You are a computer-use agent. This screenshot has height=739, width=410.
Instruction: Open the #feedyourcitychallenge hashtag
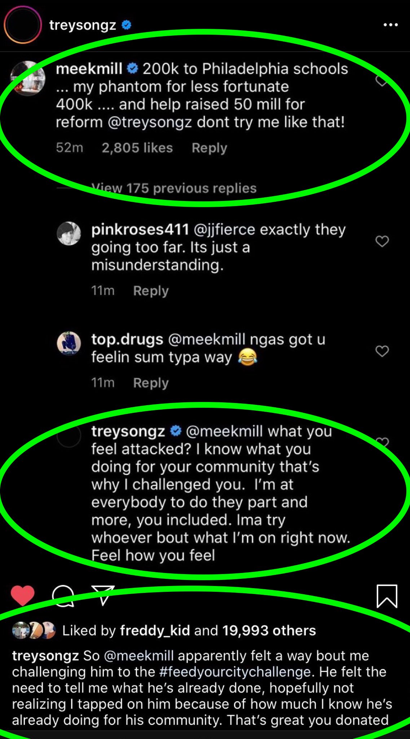pyautogui.click(x=234, y=672)
